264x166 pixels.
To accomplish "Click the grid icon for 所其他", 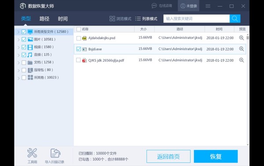I will (30, 77).
